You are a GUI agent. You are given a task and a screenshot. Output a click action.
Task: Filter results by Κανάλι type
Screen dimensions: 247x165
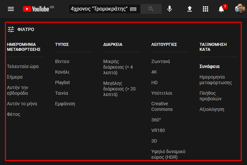coord(62,72)
